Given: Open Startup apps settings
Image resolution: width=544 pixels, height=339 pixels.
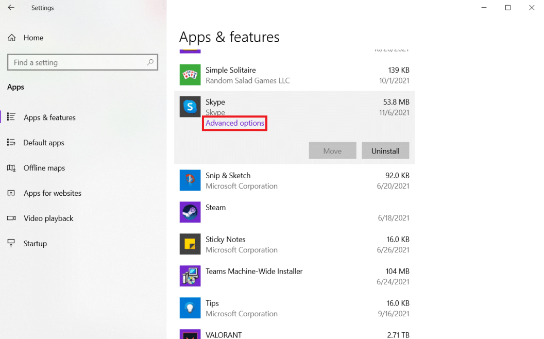Looking at the screenshot, I should tap(35, 244).
